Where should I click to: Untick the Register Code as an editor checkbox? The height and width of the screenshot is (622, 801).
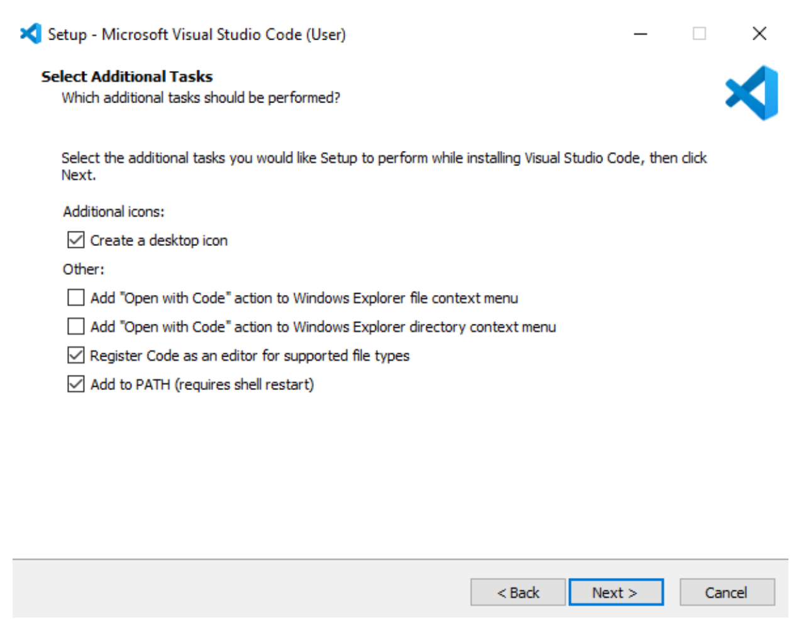[76, 355]
